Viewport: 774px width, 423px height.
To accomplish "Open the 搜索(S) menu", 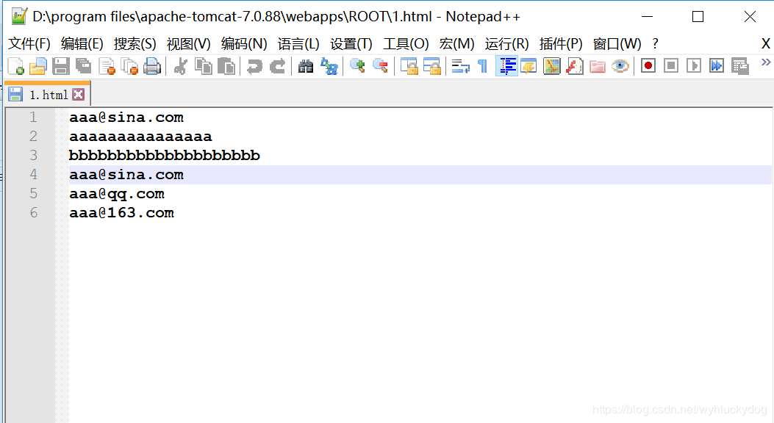I will point(135,44).
